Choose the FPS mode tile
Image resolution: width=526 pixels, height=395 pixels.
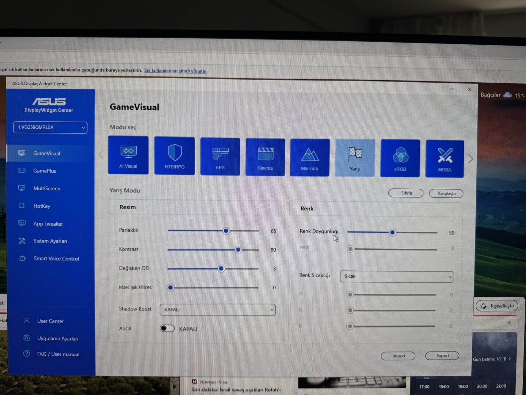(220, 157)
